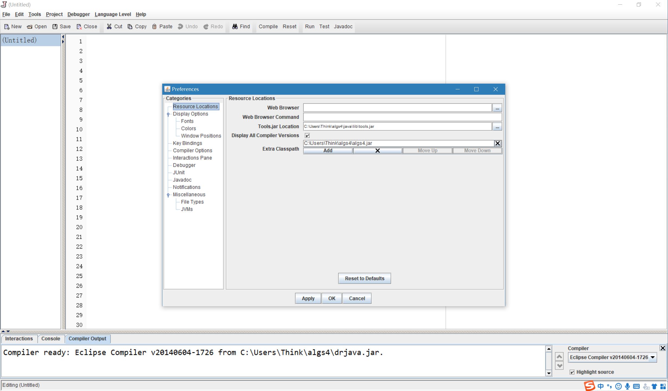668x391 pixels.
Task: Open a file using the Open folder icon
Action: [30, 26]
